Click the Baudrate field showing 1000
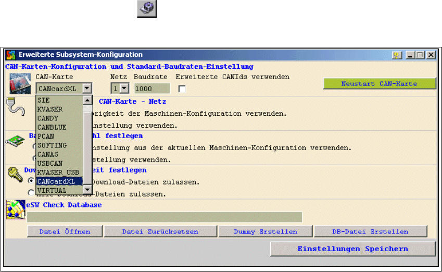Screen dimensions: 442x272 152,89
